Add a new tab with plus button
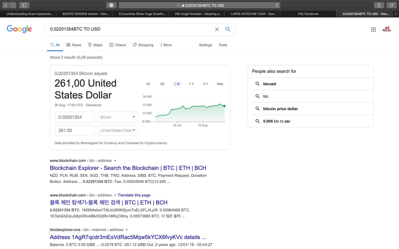The width and height of the screenshot is (399, 249). (x=395, y=14)
